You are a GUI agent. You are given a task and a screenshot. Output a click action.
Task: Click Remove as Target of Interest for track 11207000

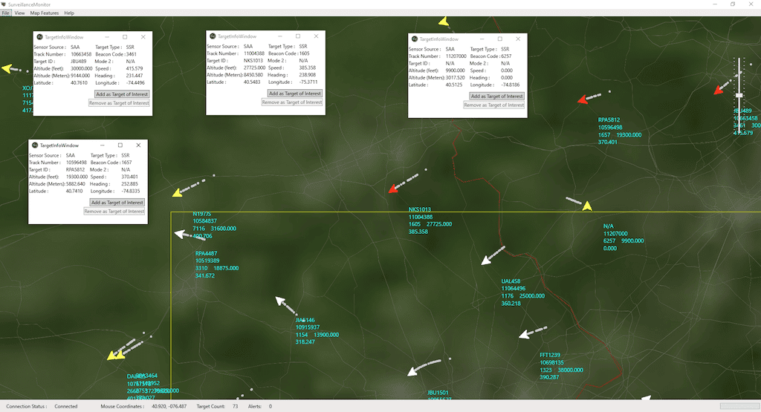(x=494, y=105)
